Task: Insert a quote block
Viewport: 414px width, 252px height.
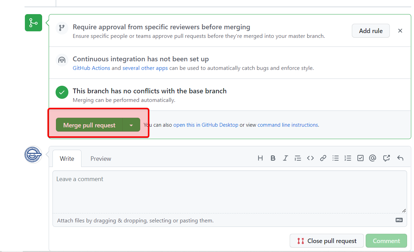Action: [x=298, y=158]
